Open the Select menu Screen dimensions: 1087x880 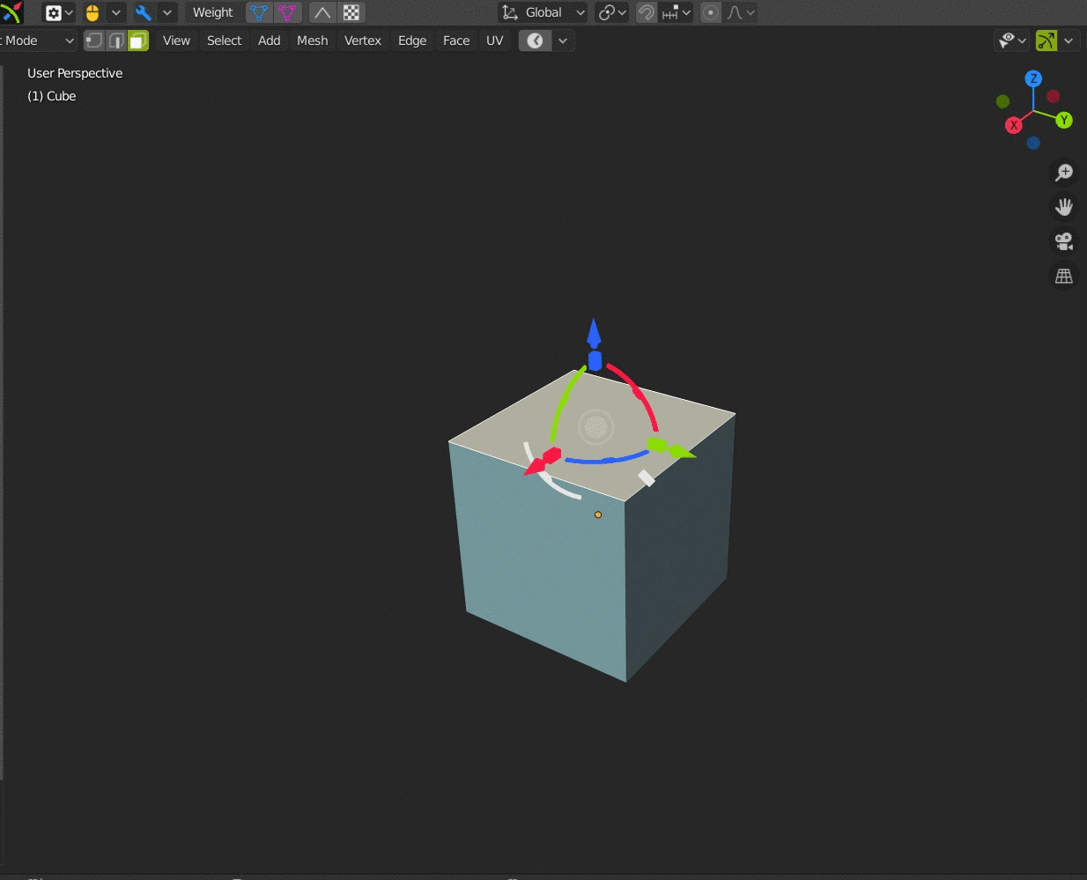(224, 41)
